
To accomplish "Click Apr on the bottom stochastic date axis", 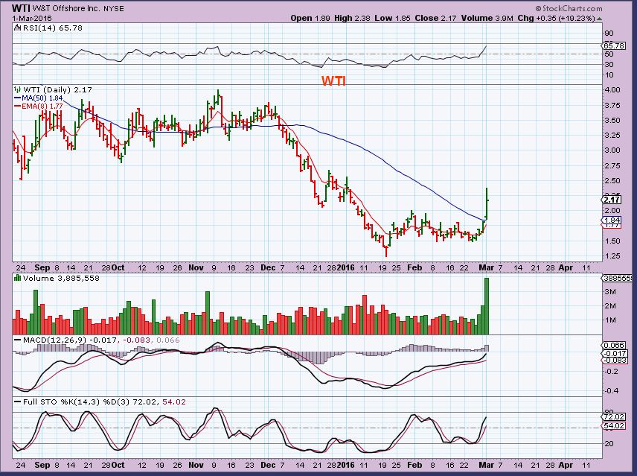I will [x=566, y=465].
